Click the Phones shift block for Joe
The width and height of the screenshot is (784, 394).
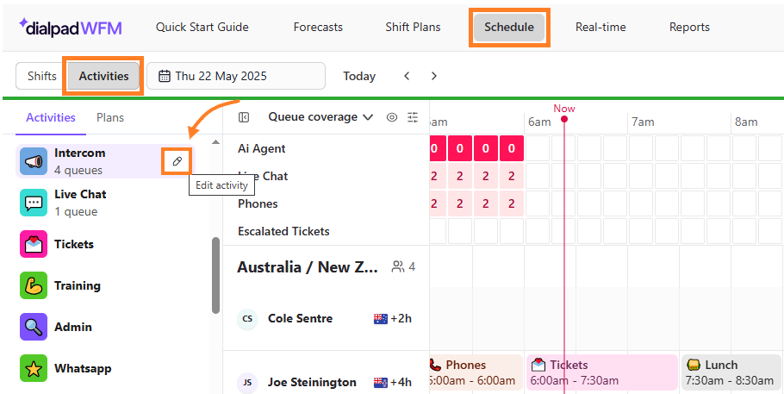click(x=476, y=372)
